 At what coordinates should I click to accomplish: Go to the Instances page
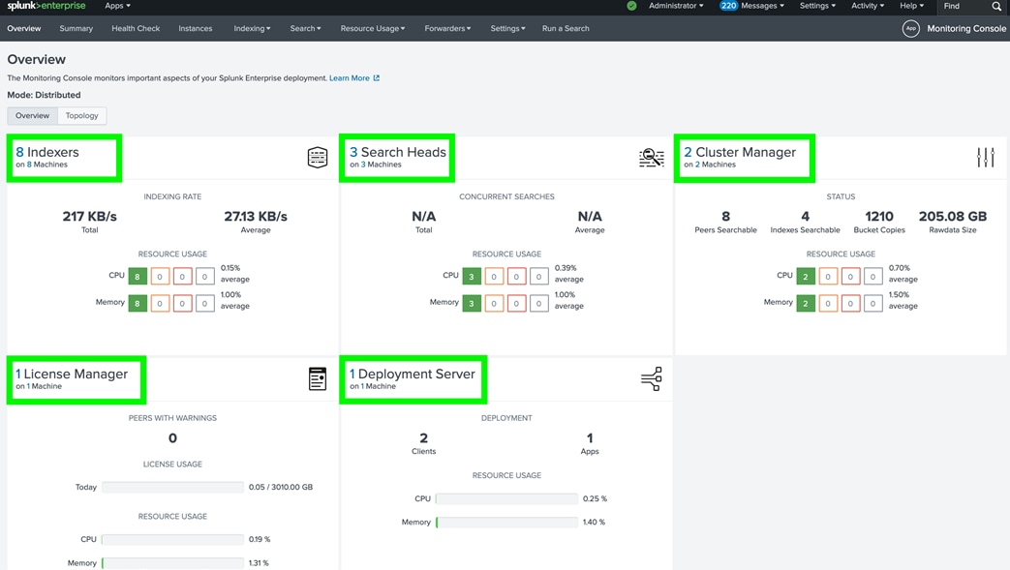(x=196, y=28)
